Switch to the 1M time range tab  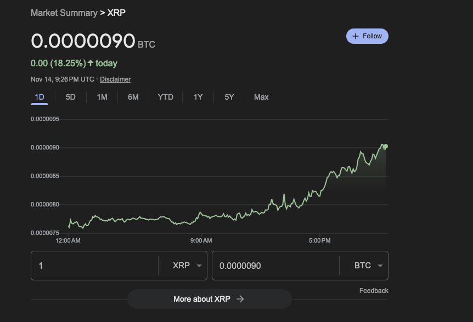pyautogui.click(x=102, y=97)
